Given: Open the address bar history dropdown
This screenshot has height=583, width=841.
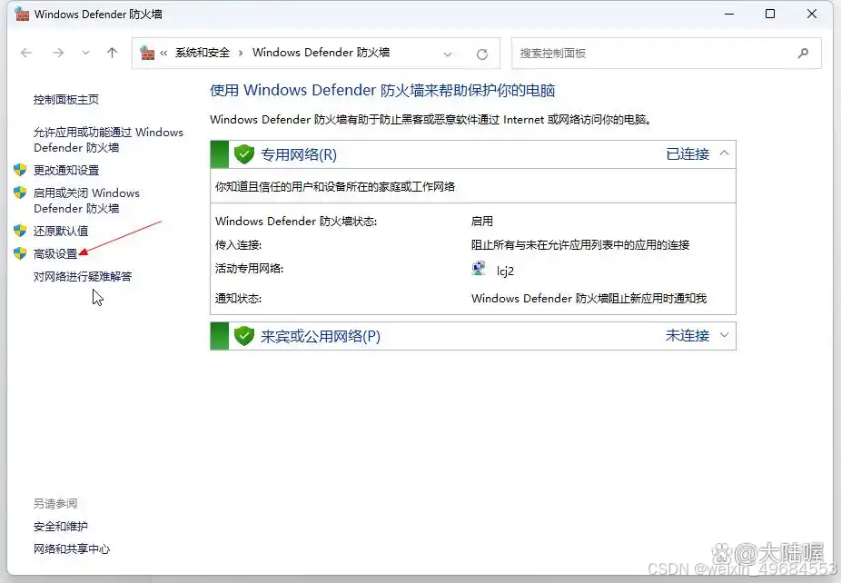Looking at the screenshot, I should (x=448, y=54).
